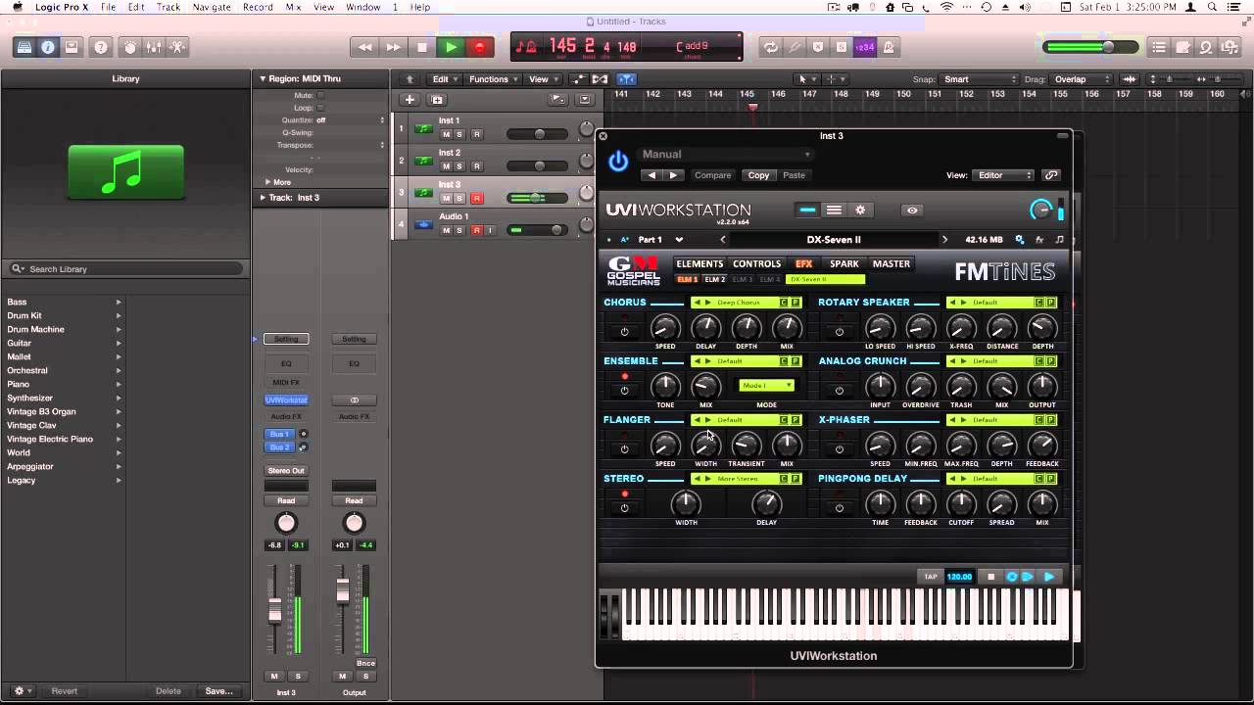This screenshot has height=705, width=1254.
Task: Click the Copy button in plugin header
Action: point(759,175)
